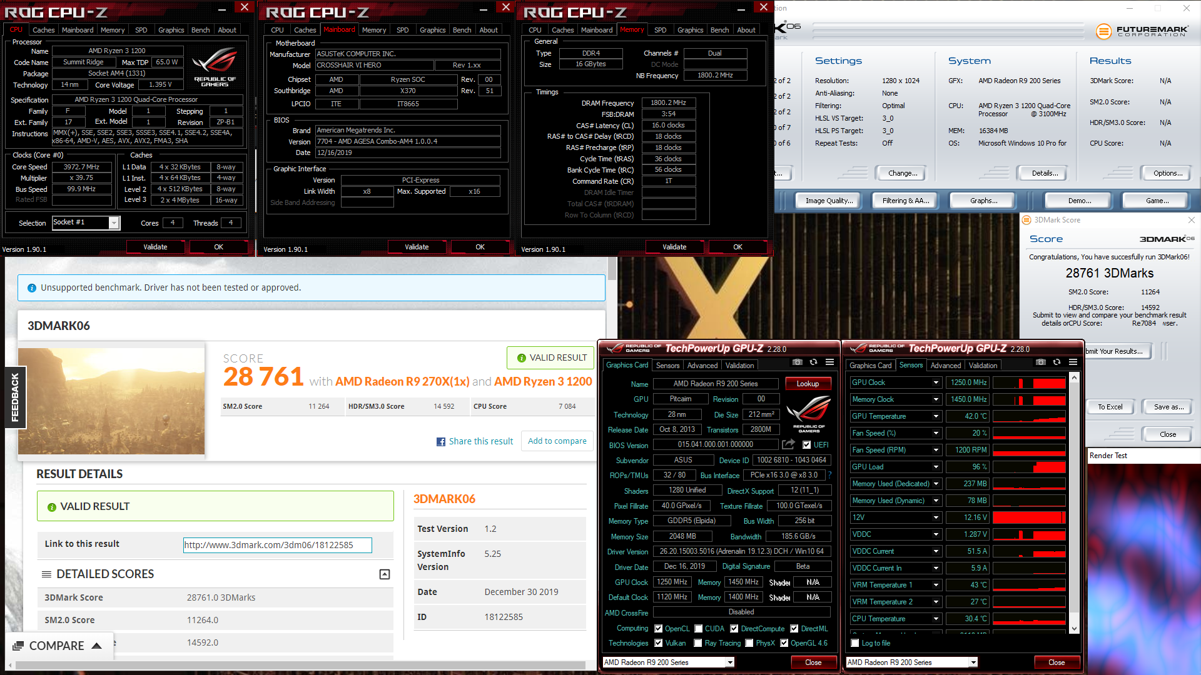Collapse Detailed Scores using its square arrow icon
This screenshot has height=675, width=1201.
coord(385,574)
